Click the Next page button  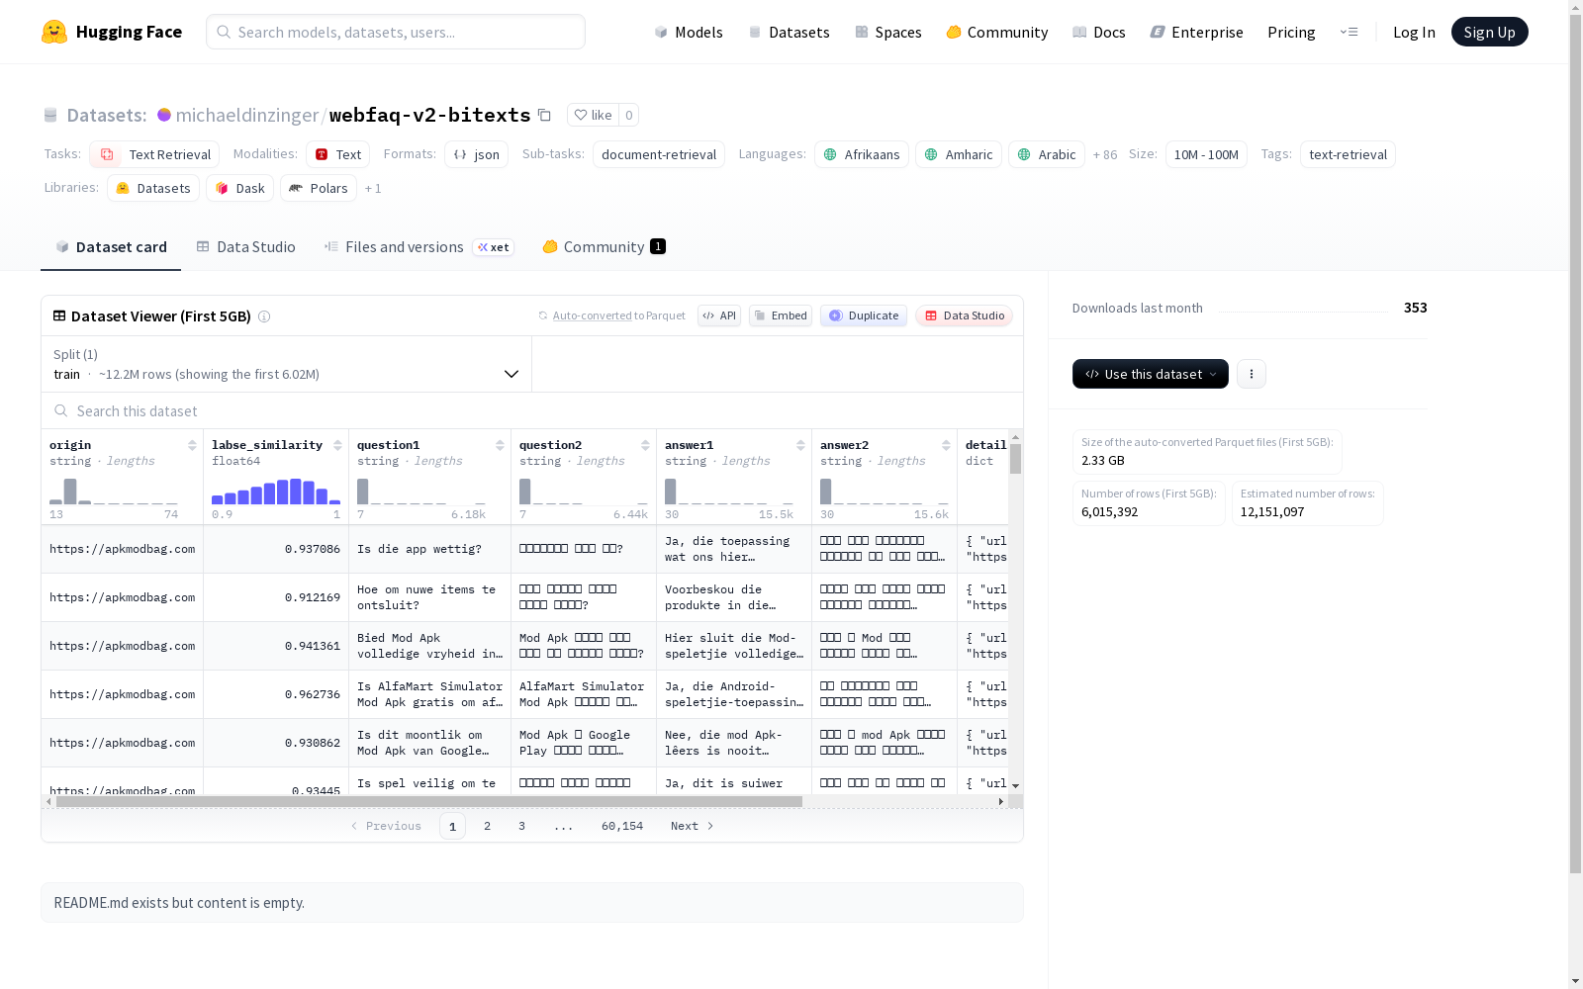pos(692,826)
